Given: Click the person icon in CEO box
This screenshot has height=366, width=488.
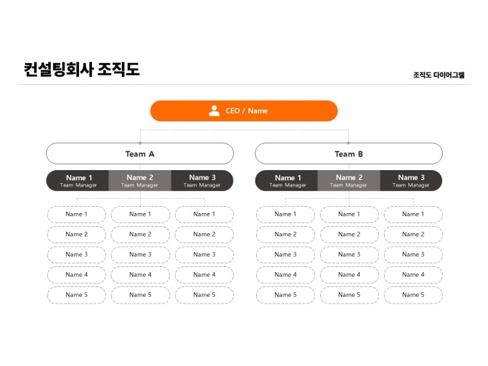Looking at the screenshot, I should [214, 111].
